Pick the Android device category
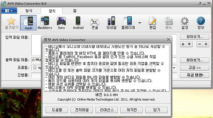This screenshot has width=213, height=118. point(78,23)
